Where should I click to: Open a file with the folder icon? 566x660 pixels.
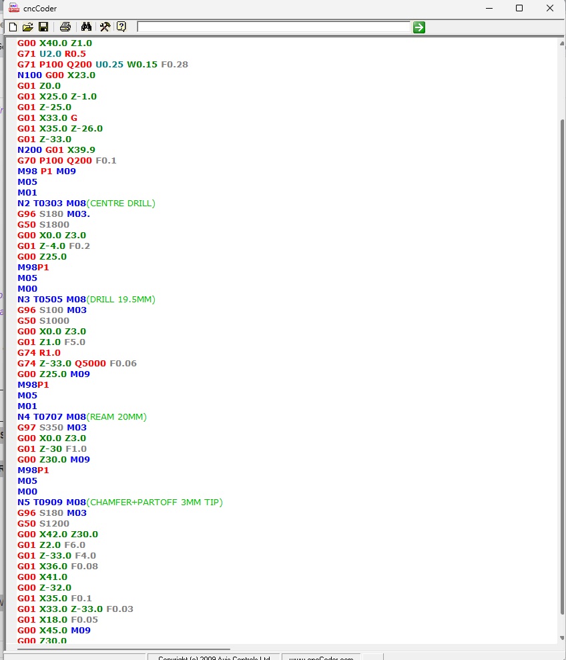click(27, 27)
